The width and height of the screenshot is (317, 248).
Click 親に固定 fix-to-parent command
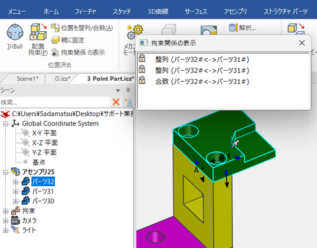click(68, 40)
